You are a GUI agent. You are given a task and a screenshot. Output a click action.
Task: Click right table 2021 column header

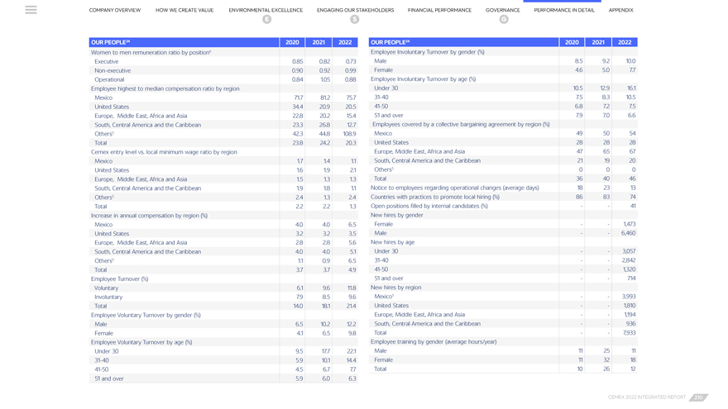coord(598,42)
